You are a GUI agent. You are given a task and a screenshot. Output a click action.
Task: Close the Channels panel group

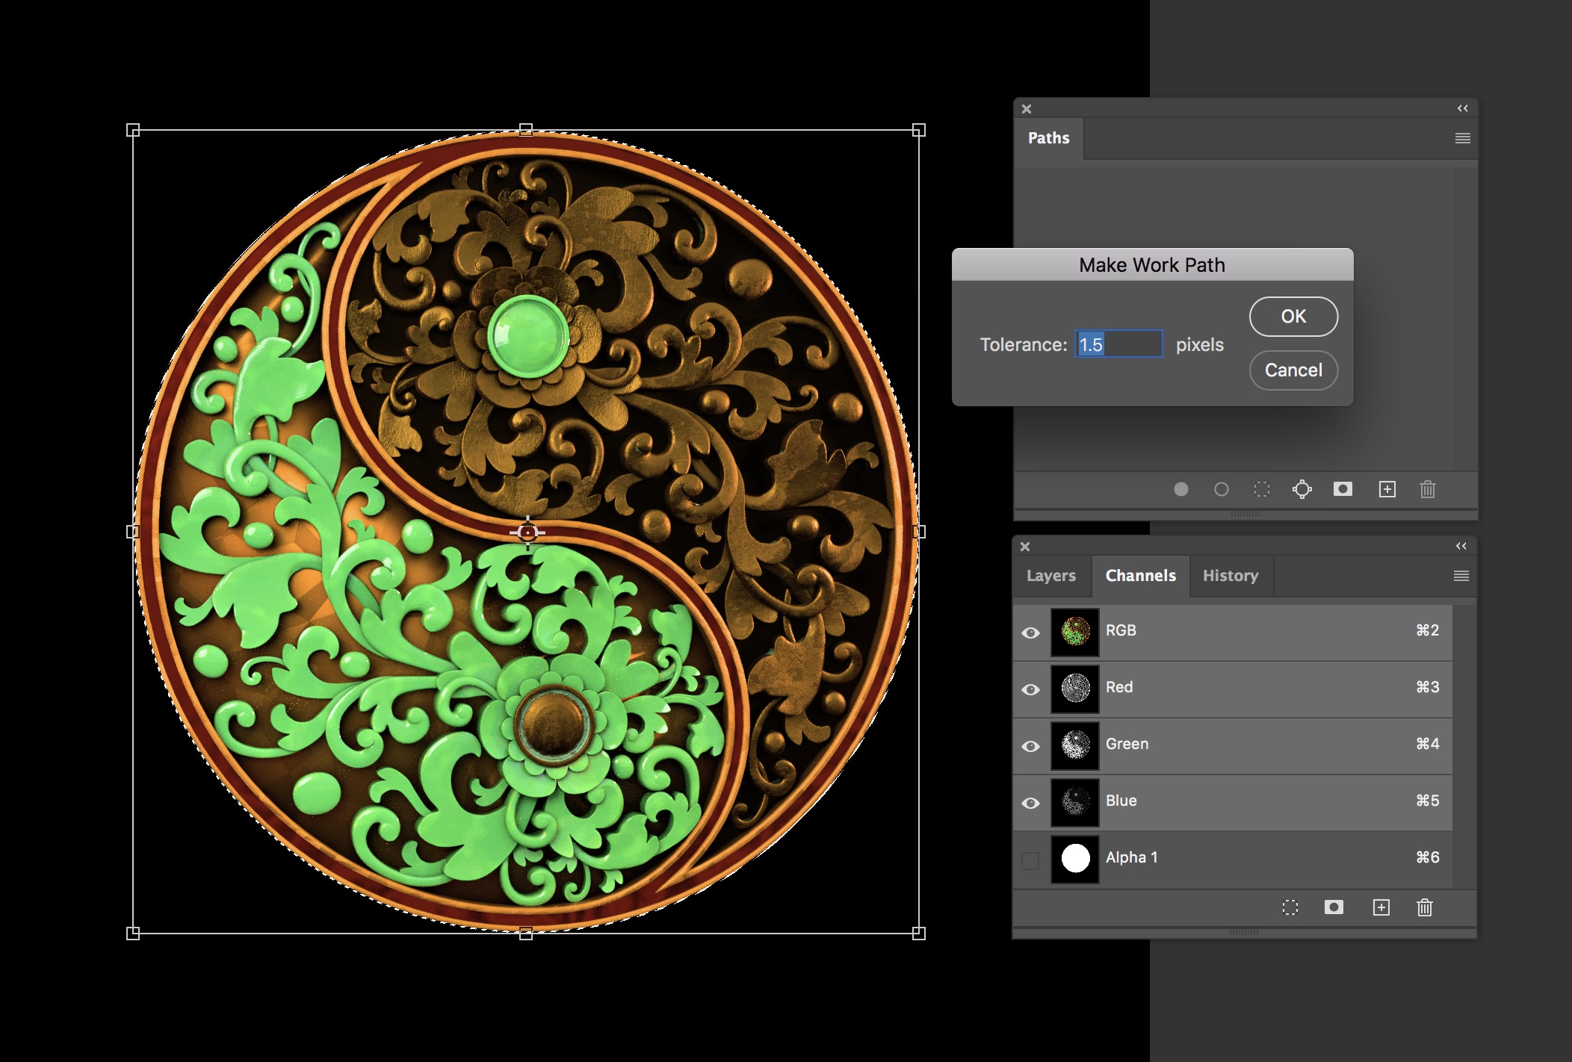point(1025,547)
